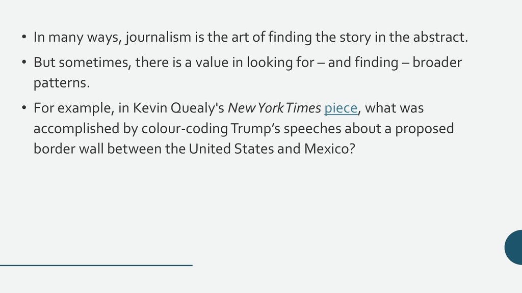
Task: Click the word "patterns." on the slide
Action: click(x=62, y=83)
